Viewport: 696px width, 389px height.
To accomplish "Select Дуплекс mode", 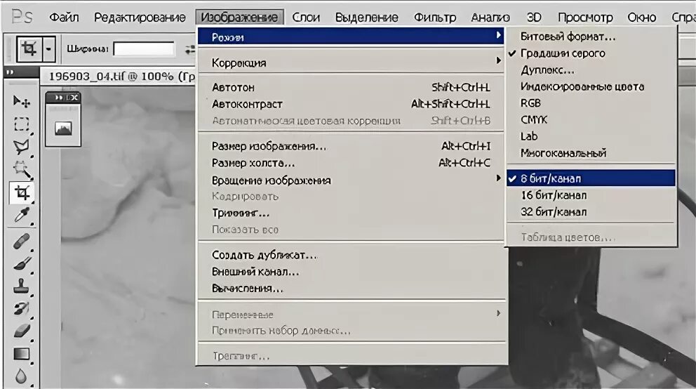I will click(x=591, y=70).
